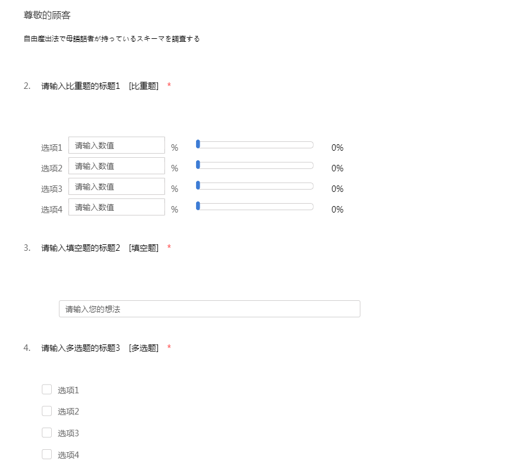The height and width of the screenshot is (471, 530).
Task: Click the 选项3 percentage number input field
Action: point(116,187)
